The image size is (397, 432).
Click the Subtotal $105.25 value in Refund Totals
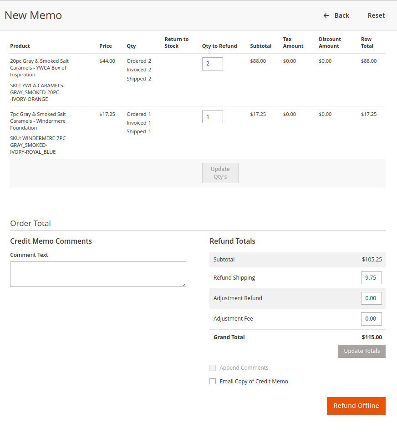pyautogui.click(x=372, y=260)
